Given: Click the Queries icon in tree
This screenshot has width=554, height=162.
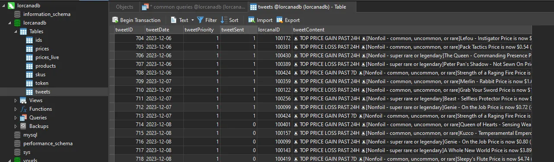Looking at the screenshot, I should (23, 118).
